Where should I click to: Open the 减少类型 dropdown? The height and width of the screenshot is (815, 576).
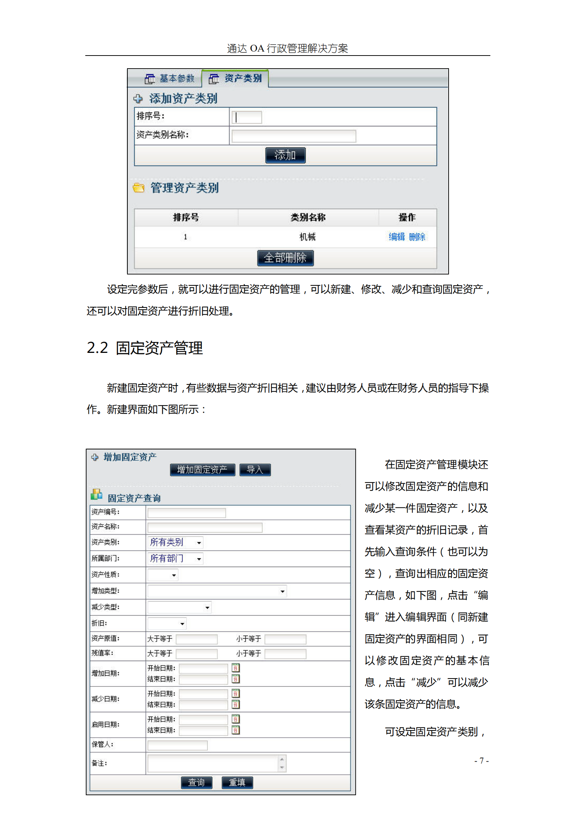coord(179,607)
